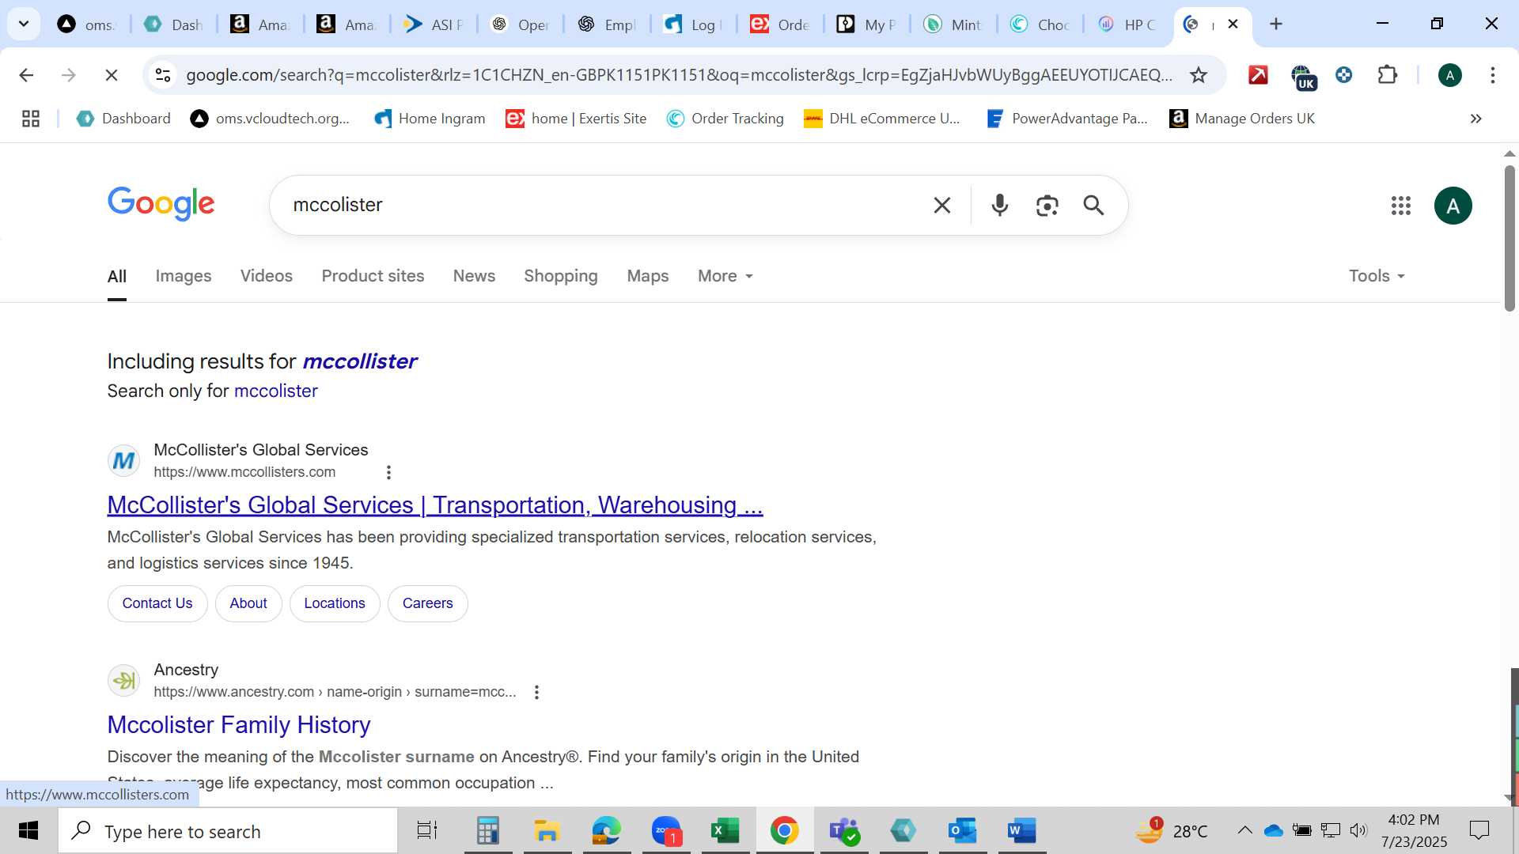Open the notification center icon

[x=1479, y=830]
